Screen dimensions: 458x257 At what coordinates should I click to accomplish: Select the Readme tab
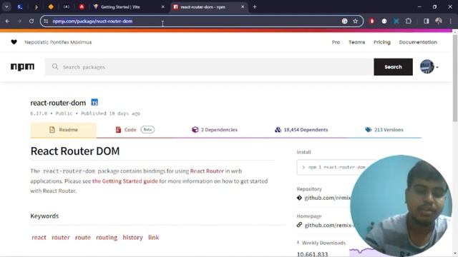coord(64,130)
